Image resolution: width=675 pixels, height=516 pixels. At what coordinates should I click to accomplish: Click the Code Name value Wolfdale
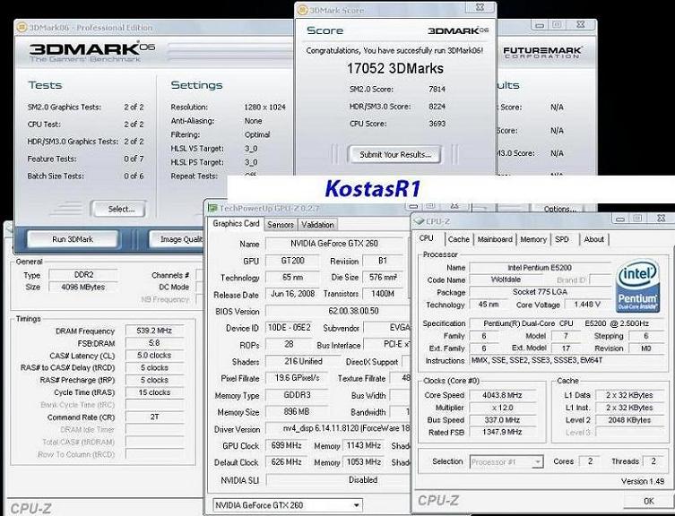click(x=506, y=279)
